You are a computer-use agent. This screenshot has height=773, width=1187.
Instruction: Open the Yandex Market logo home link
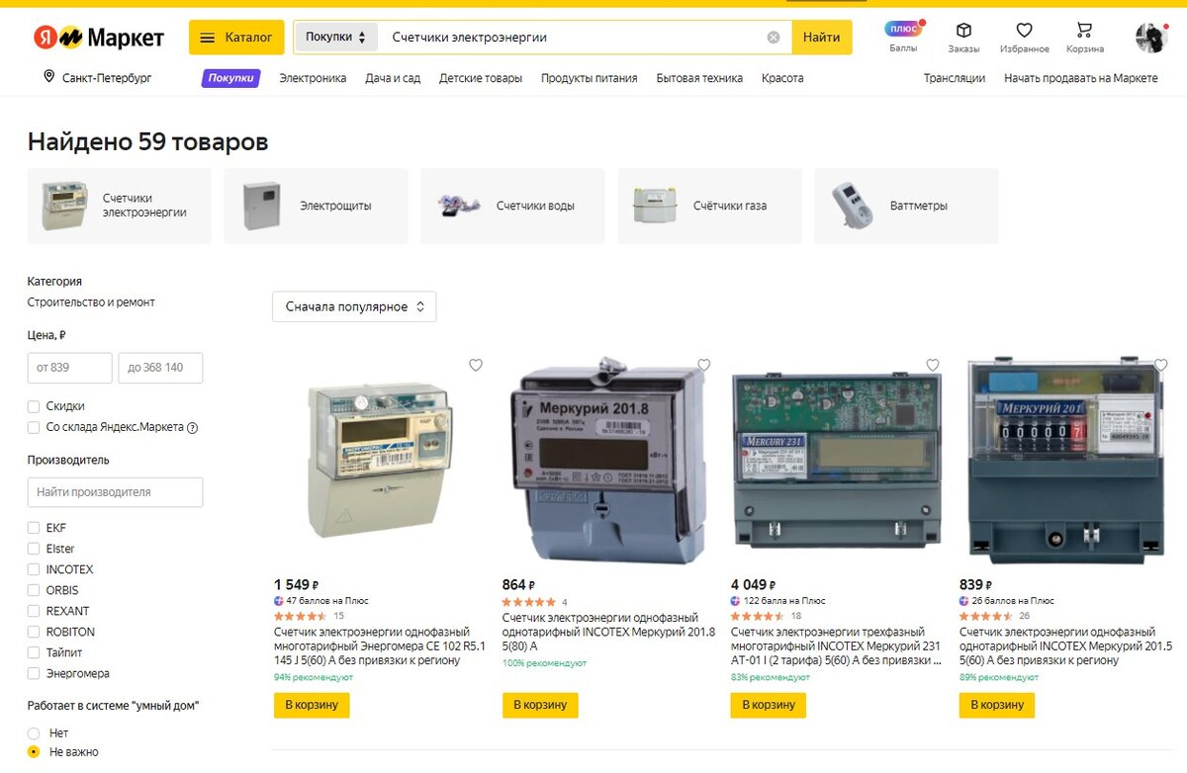click(x=99, y=38)
